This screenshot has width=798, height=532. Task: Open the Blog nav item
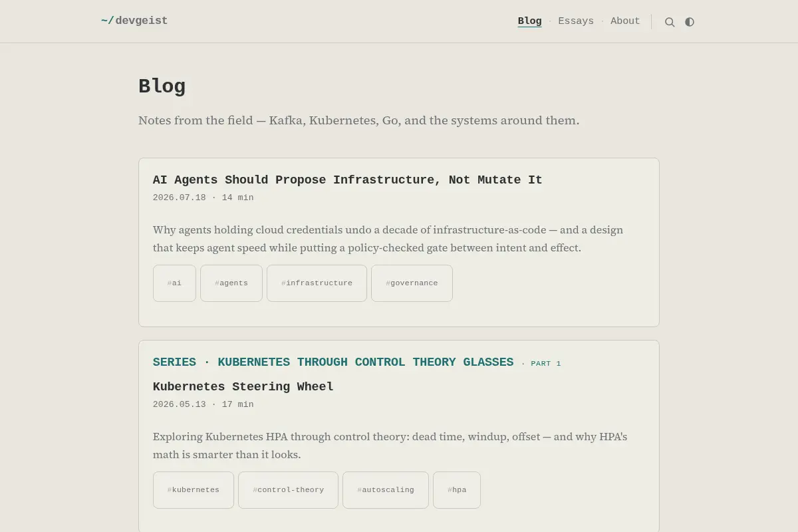point(529,21)
